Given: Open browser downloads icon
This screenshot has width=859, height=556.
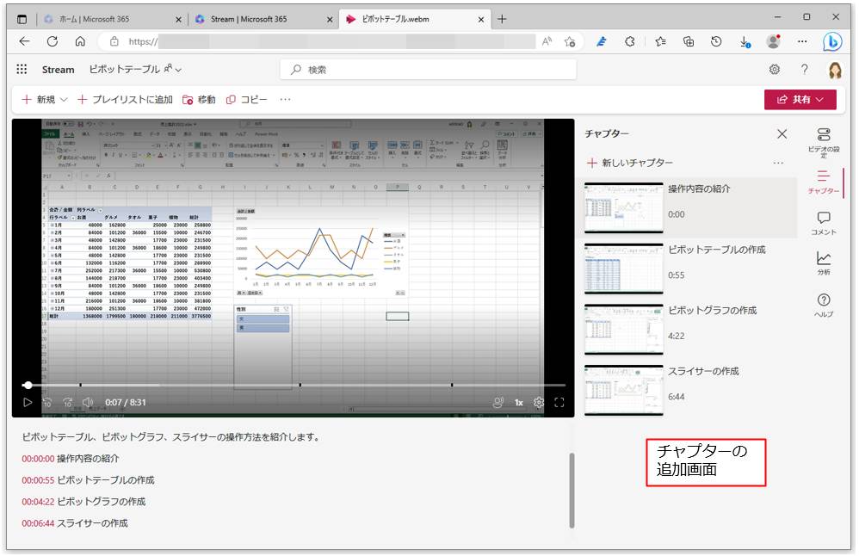Looking at the screenshot, I should pyautogui.click(x=745, y=41).
